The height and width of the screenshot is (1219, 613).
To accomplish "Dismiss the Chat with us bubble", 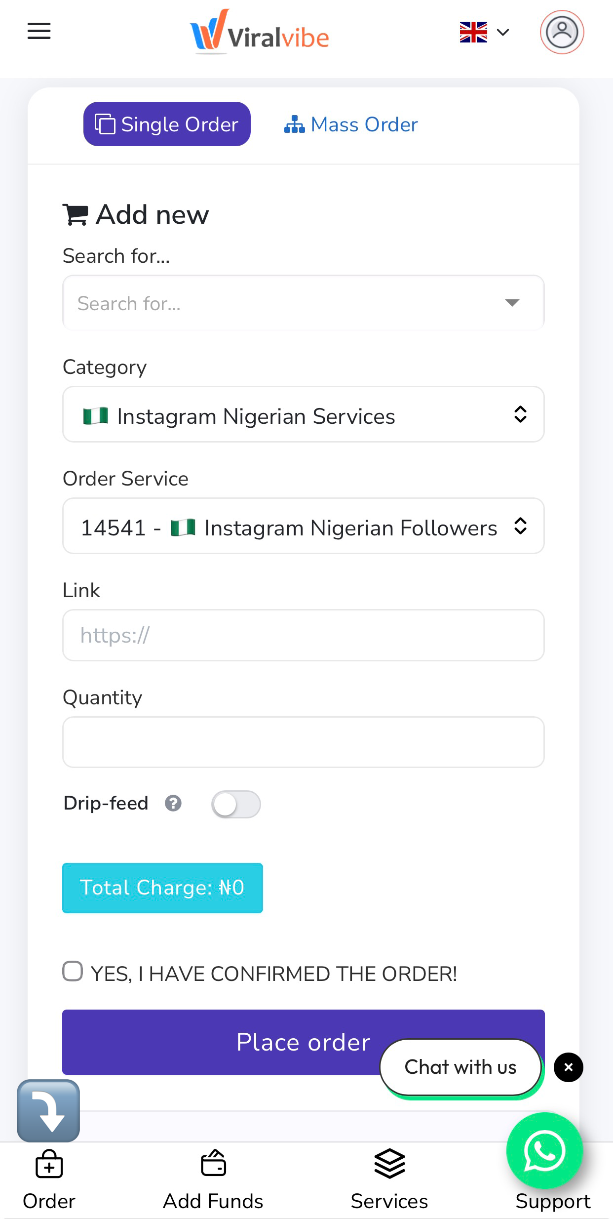I will pyautogui.click(x=568, y=1067).
